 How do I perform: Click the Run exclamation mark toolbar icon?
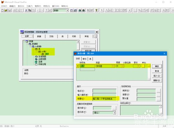coord(46,10)
